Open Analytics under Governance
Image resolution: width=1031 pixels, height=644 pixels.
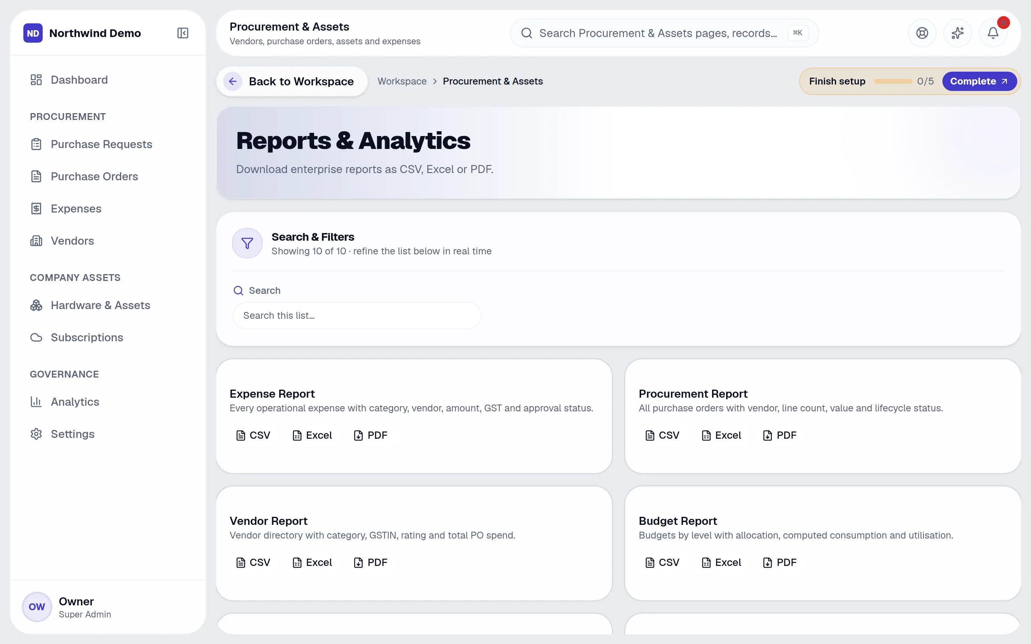pos(108,402)
